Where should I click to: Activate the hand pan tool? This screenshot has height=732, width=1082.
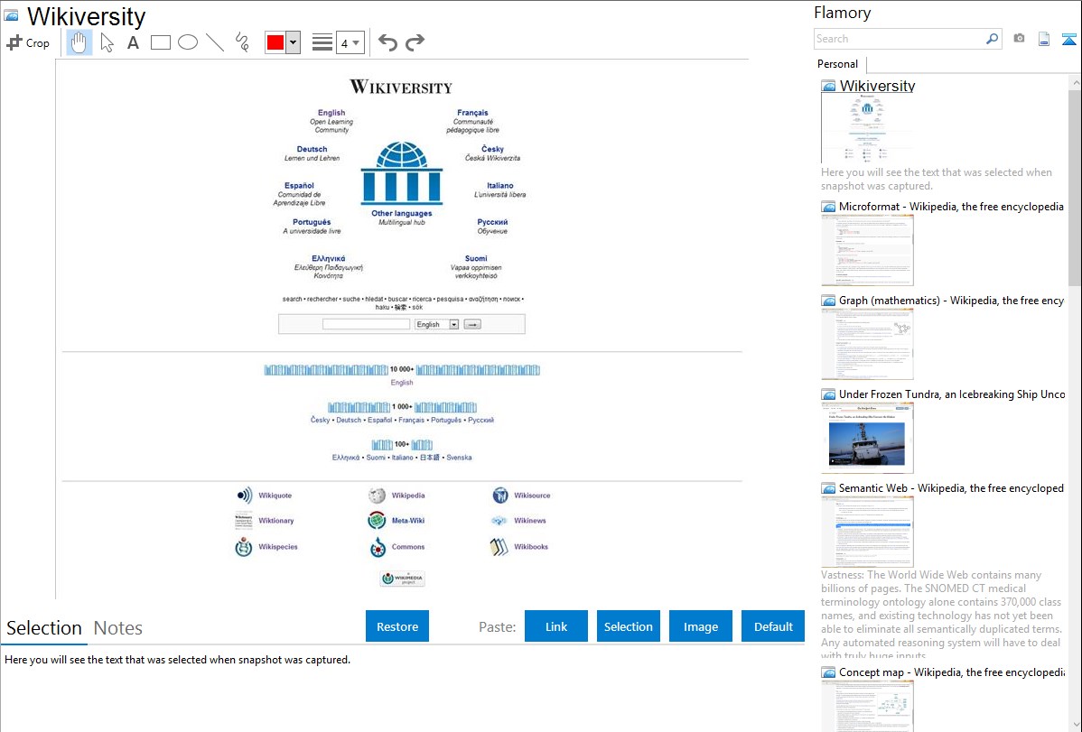pyautogui.click(x=79, y=42)
